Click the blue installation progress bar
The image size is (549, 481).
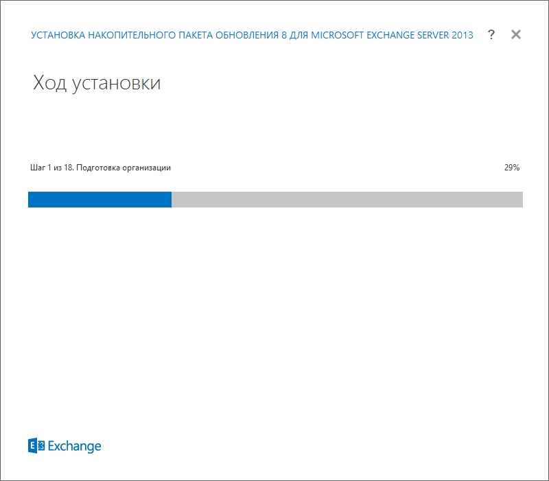pos(275,199)
